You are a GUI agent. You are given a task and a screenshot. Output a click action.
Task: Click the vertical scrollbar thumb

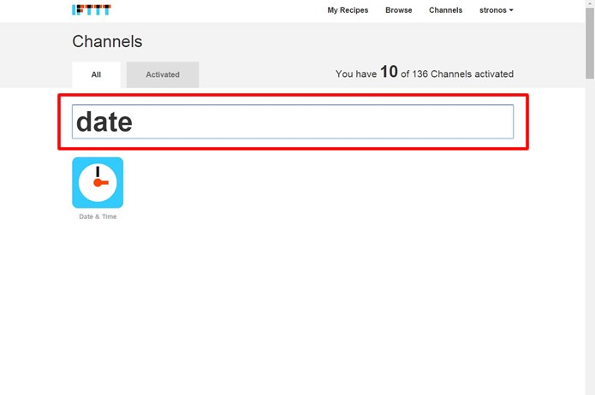pyautogui.click(x=590, y=43)
